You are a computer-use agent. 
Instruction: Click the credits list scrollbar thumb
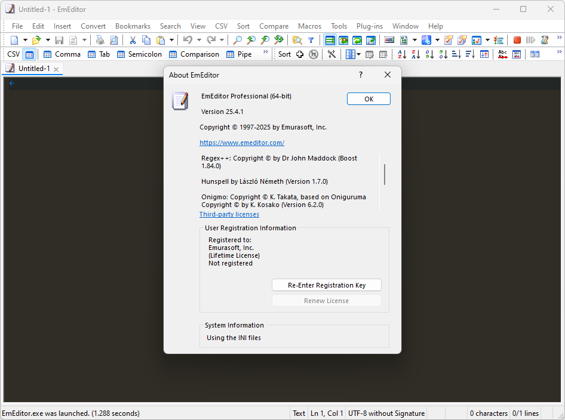click(385, 175)
